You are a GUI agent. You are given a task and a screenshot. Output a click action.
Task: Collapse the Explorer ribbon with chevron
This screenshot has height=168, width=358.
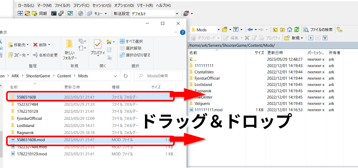coord(176,33)
